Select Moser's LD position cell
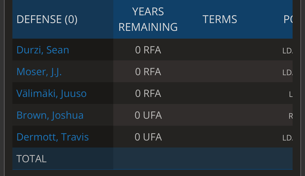Viewport: 305px width, 176px height. pos(287,73)
